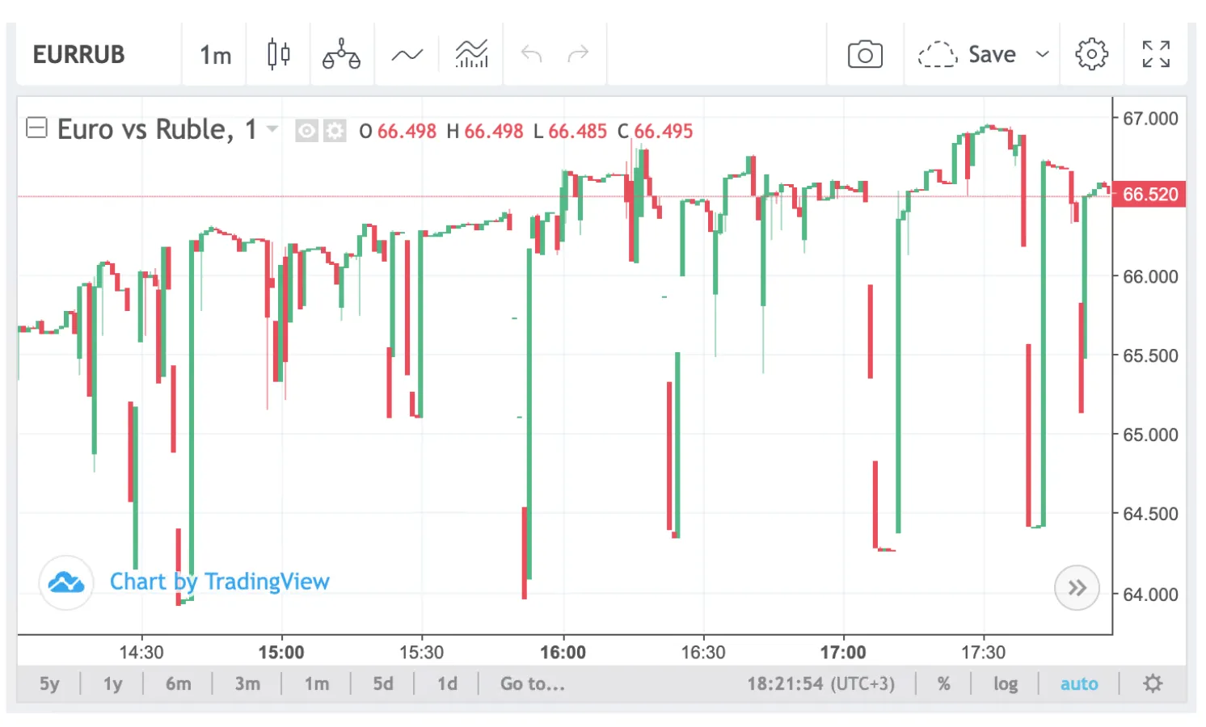Select the 64.000 price axis label

point(1150,595)
